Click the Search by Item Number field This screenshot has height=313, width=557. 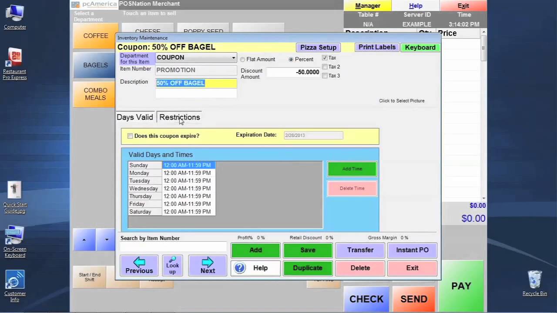(x=173, y=247)
